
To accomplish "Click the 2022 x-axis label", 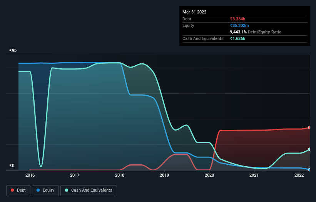I will coord(299,175).
